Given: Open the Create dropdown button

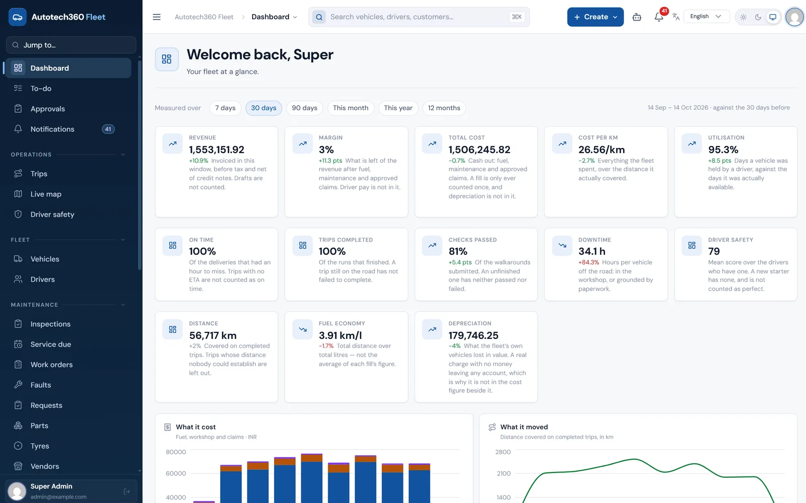Looking at the screenshot, I should pyautogui.click(x=595, y=17).
